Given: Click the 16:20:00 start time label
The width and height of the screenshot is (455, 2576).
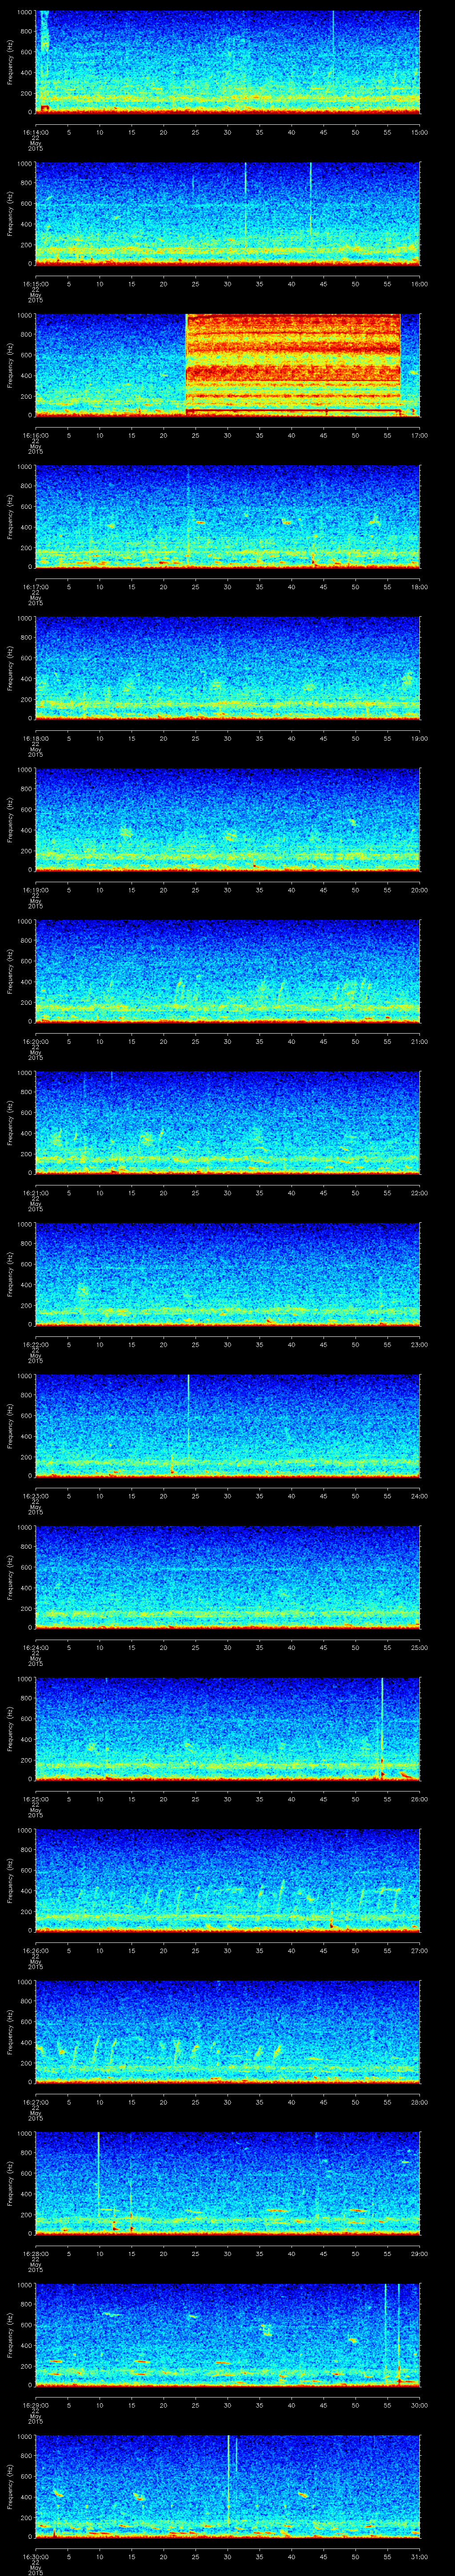Looking at the screenshot, I should coord(35,1041).
